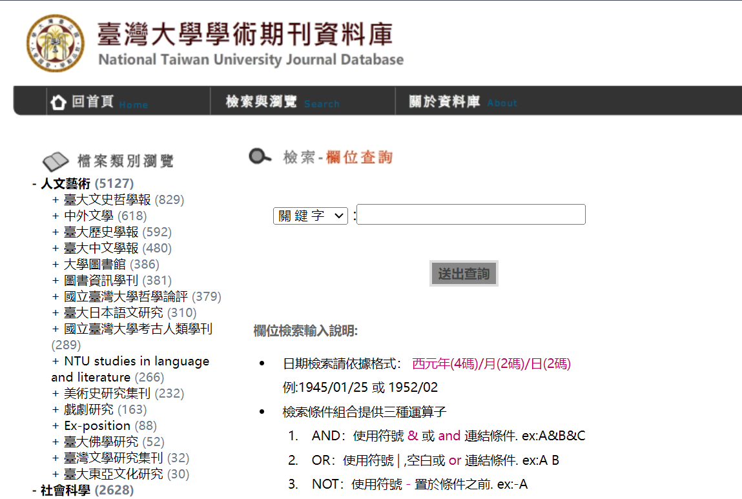Expand the 圖書資訊學刊 (381) journal
Screen dimensions: 742x499
tap(112, 280)
